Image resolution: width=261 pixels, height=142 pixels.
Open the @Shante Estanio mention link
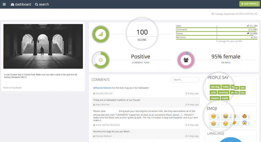(x=102, y=88)
